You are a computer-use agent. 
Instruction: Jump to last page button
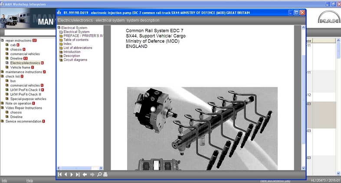click(x=78, y=174)
